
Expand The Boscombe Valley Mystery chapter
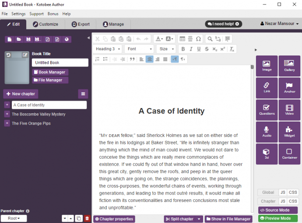7,114
